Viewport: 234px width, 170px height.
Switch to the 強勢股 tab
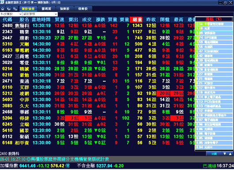64,9
